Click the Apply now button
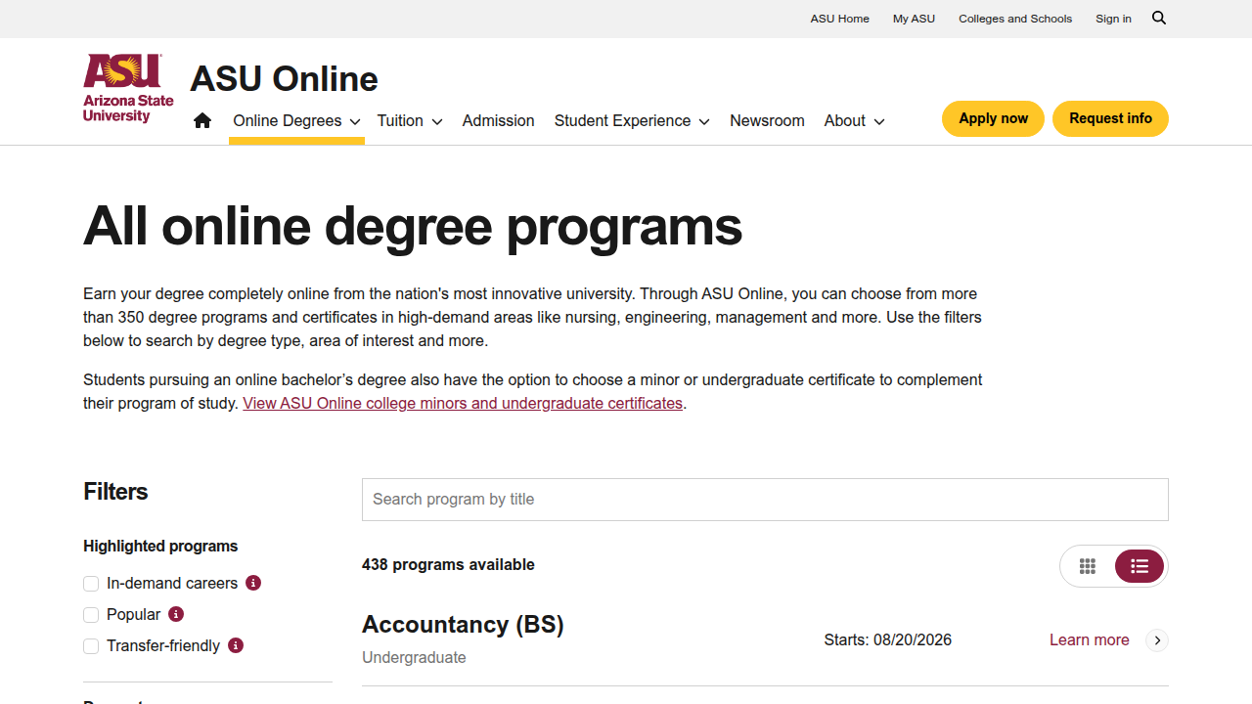Image resolution: width=1252 pixels, height=704 pixels. pos(993,118)
